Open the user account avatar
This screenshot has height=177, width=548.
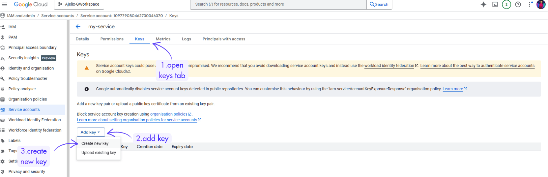(541, 4)
